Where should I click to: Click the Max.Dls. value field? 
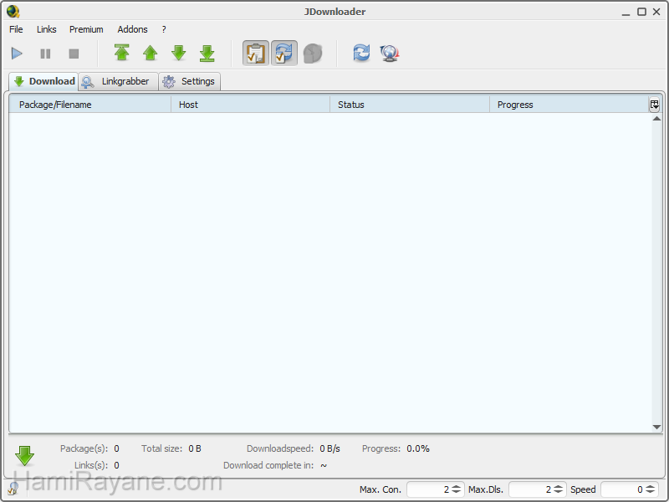click(531, 489)
